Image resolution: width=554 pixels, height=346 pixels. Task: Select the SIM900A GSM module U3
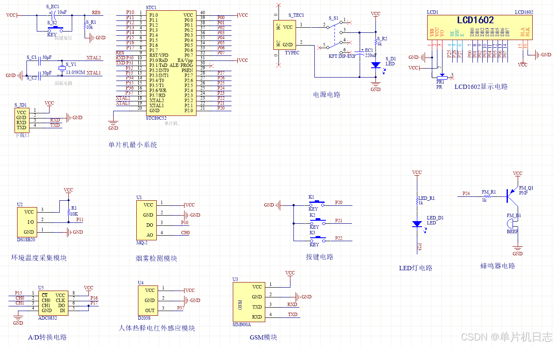249,302
